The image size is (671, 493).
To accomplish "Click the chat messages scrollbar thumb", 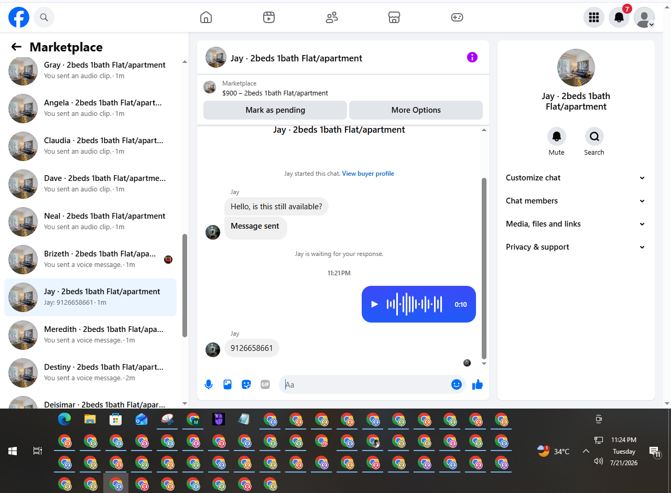I will tap(484, 268).
